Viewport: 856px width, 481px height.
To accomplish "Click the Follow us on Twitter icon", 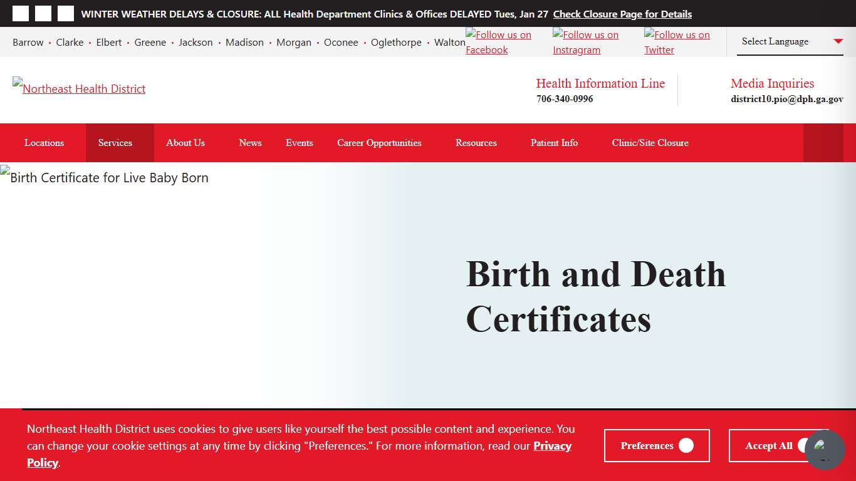I will [x=677, y=42].
